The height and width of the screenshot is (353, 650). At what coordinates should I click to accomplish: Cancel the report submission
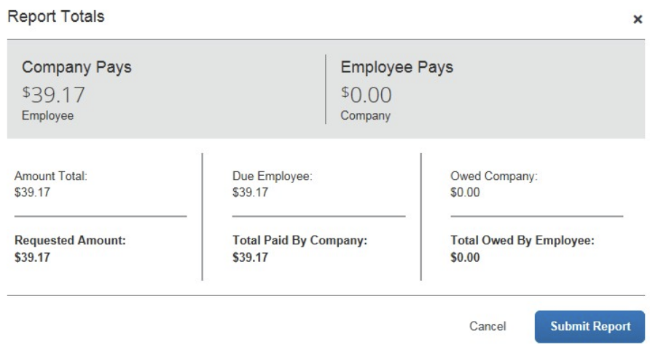pyautogui.click(x=487, y=327)
